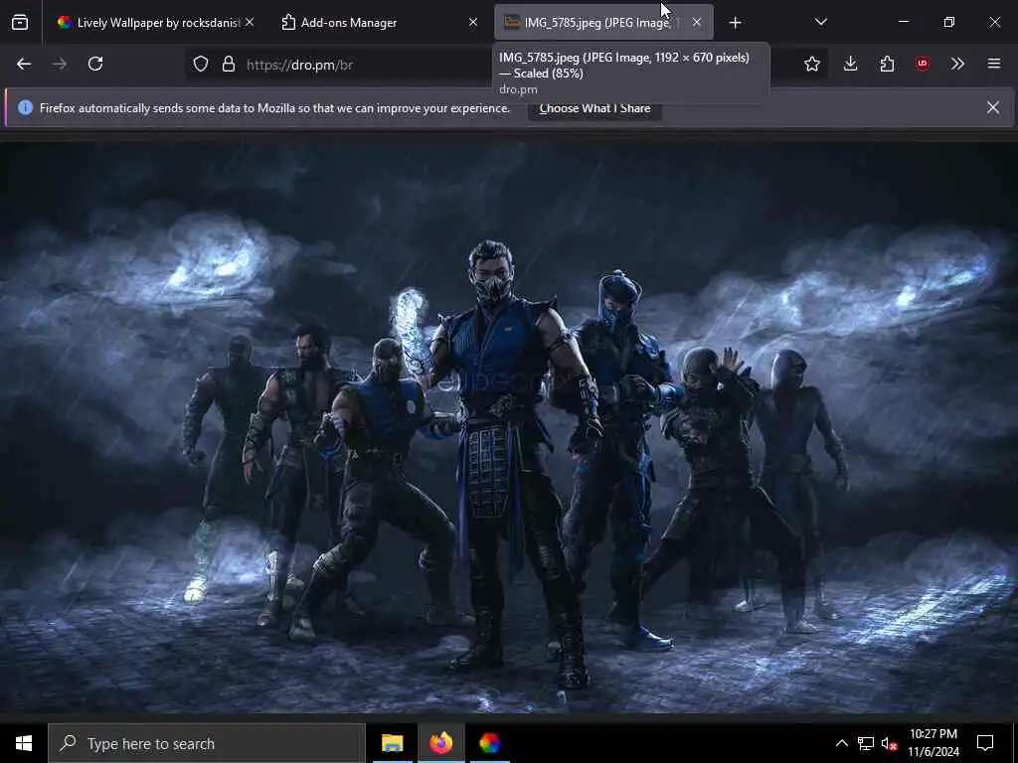
Task: Expand the list all tabs chevron
Action: pos(820,22)
